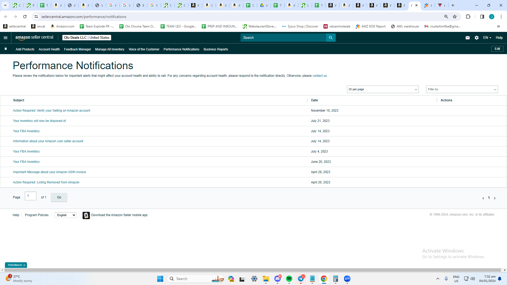Open 'Important Message about your Amazon ASIN invoice'

(x=49, y=172)
